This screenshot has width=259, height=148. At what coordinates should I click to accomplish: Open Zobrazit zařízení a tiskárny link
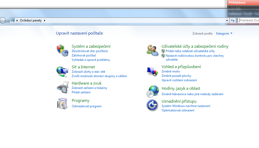89,88
